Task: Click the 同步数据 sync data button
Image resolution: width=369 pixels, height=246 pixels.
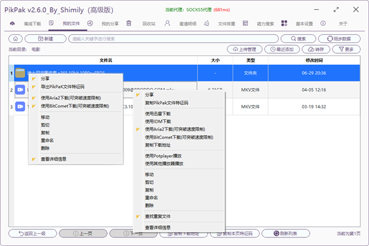Action: pos(339,39)
